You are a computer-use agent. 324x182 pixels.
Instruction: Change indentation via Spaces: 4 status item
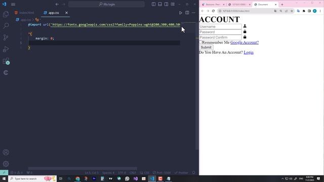[x=108, y=173]
